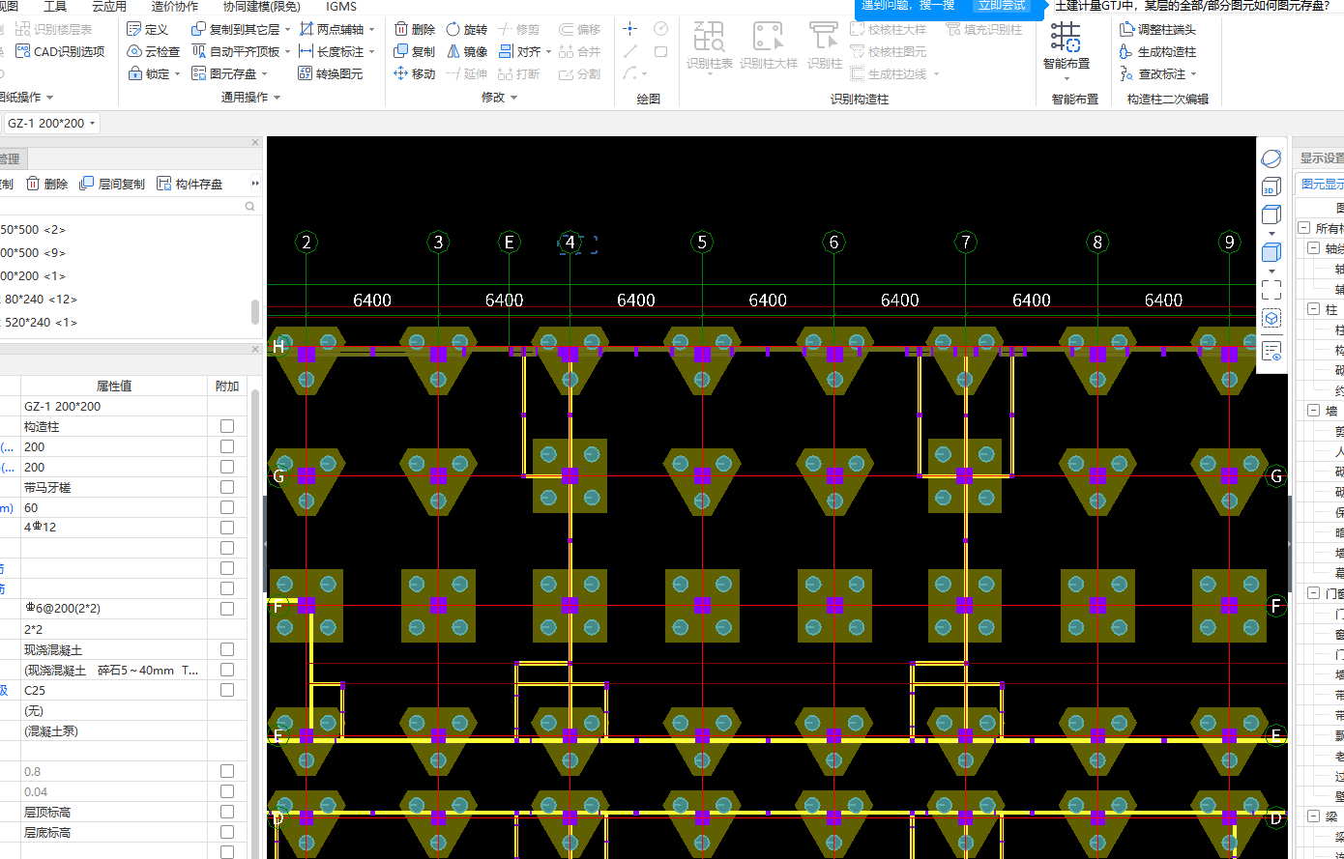This screenshot has width=1344, height=859.
Task: Click the 对齐 align tool
Action: [519, 52]
